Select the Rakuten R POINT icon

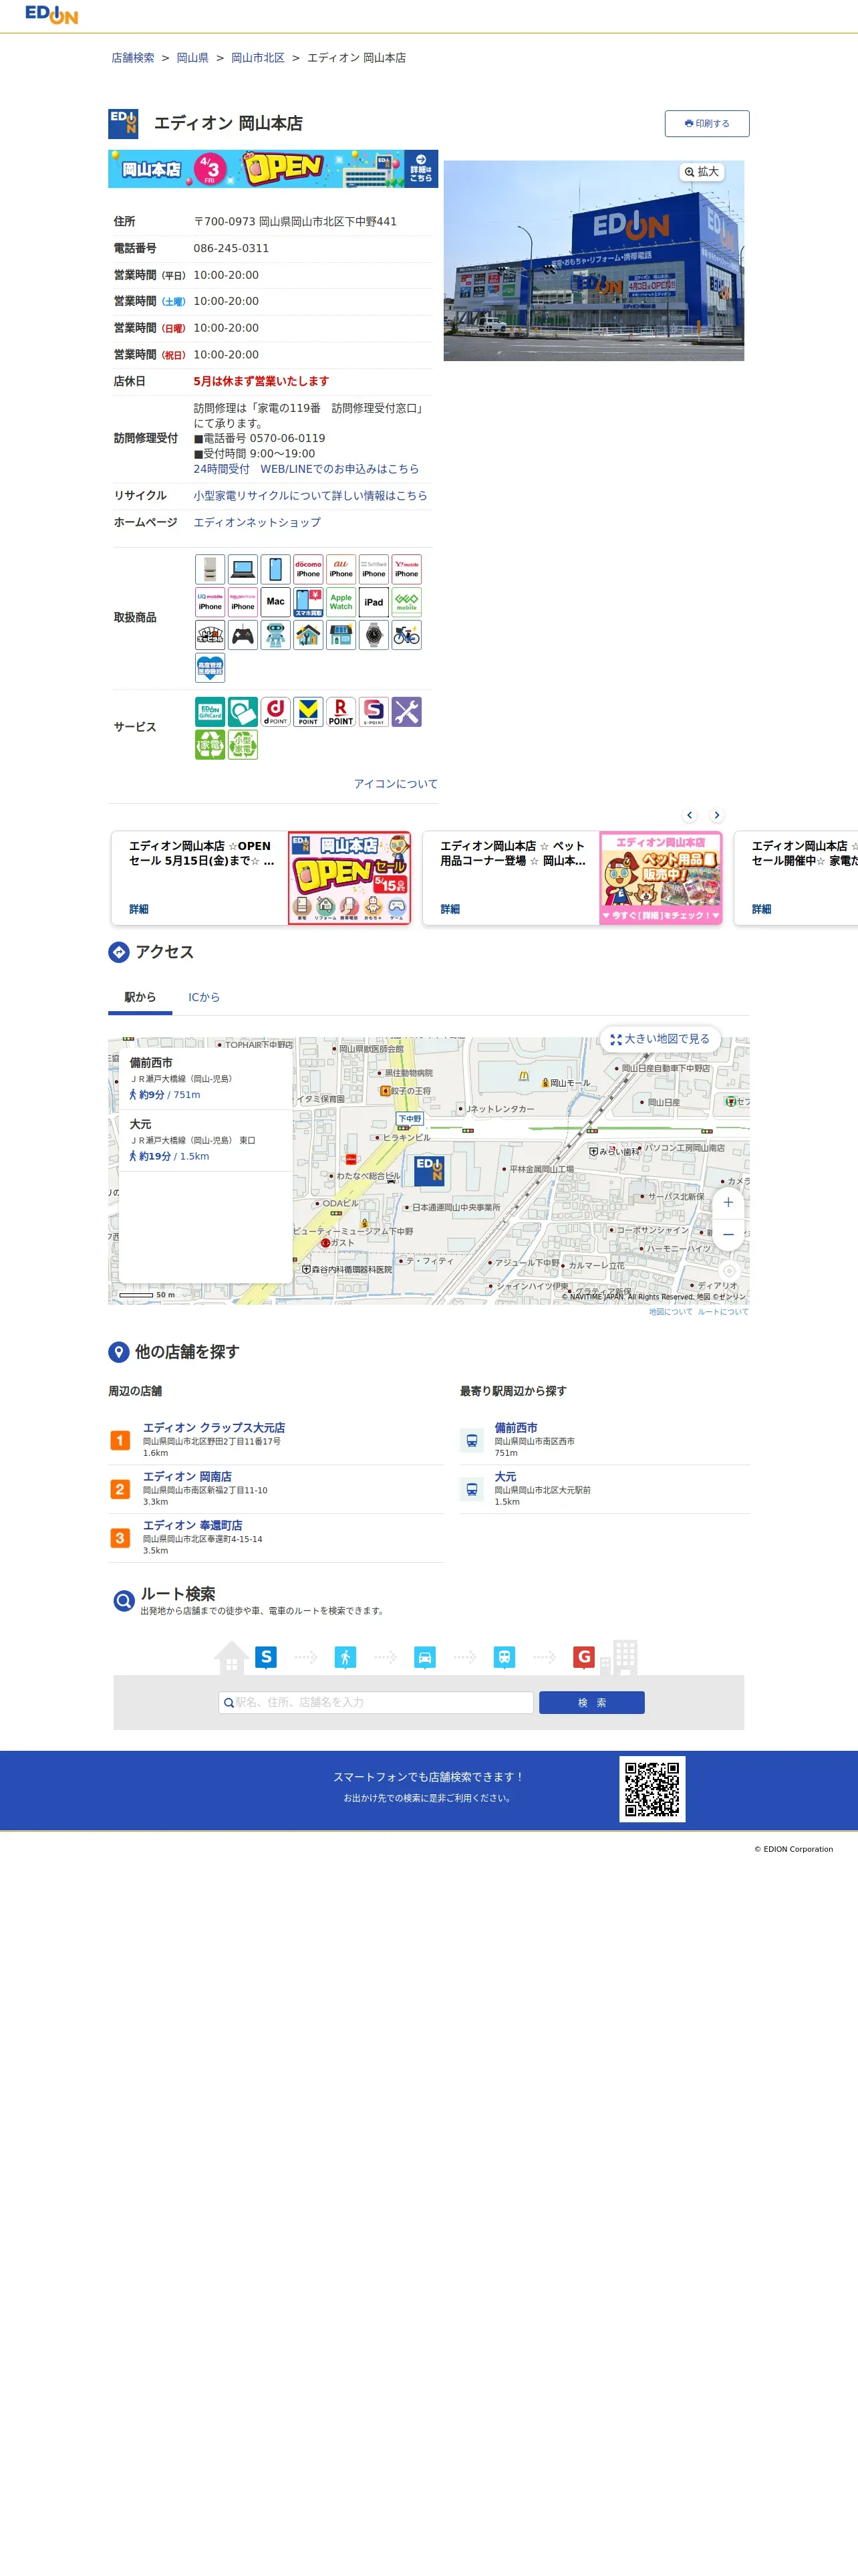point(341,712)
